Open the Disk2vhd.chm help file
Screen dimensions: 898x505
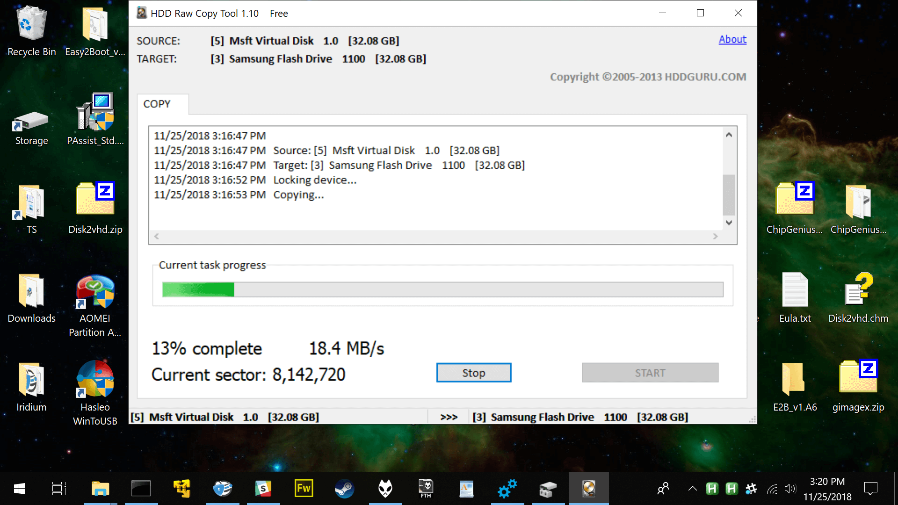[x=858, y=298]
